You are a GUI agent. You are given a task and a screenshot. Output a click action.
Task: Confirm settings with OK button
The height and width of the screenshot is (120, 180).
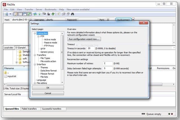(x=48, y=88)
